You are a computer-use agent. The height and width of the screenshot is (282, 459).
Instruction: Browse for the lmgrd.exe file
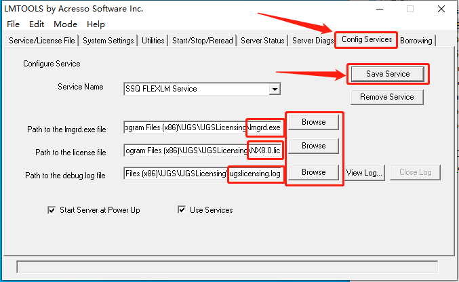click(313, 122)
